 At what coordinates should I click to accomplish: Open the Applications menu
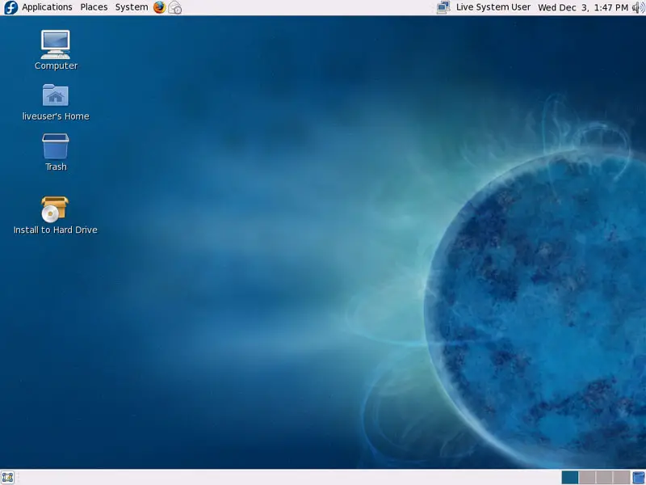pos(47,7)
